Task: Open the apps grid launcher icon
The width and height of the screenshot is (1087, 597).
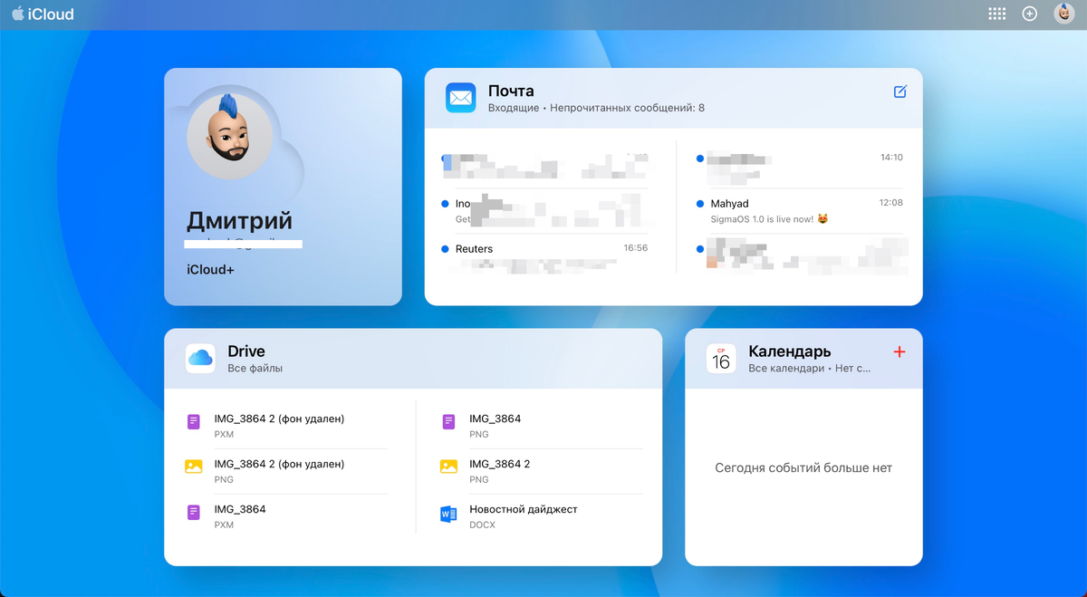Action: tap(997, 14)
